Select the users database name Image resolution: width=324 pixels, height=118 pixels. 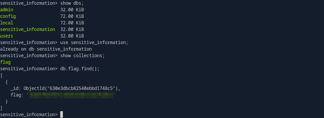click(7, 36)
